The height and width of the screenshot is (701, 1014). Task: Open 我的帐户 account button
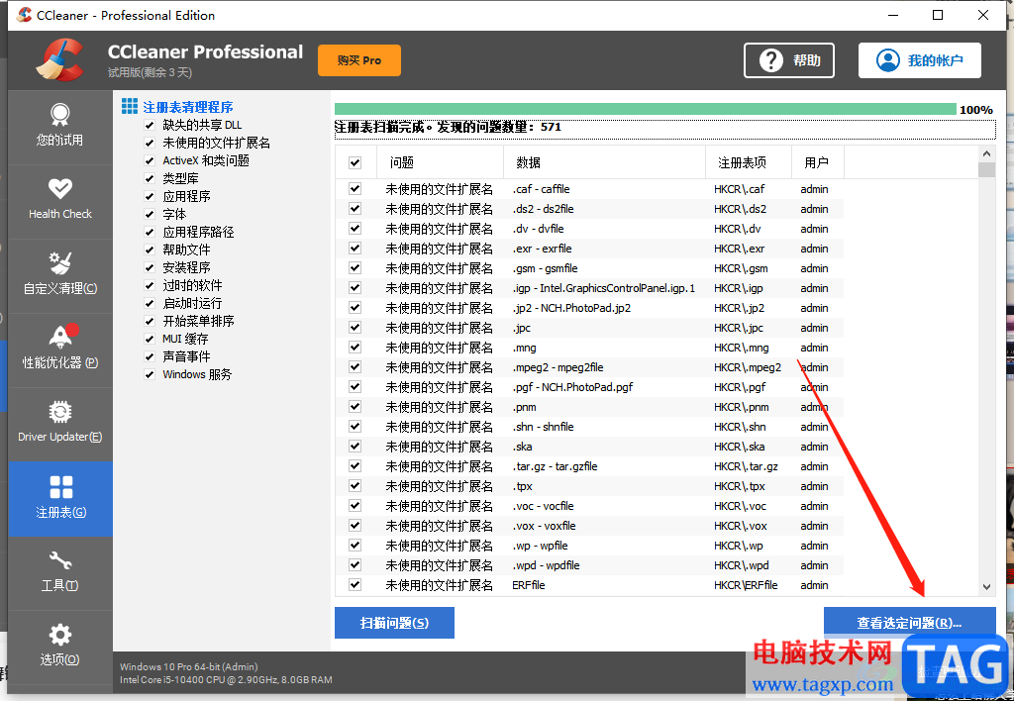(920, 60)
